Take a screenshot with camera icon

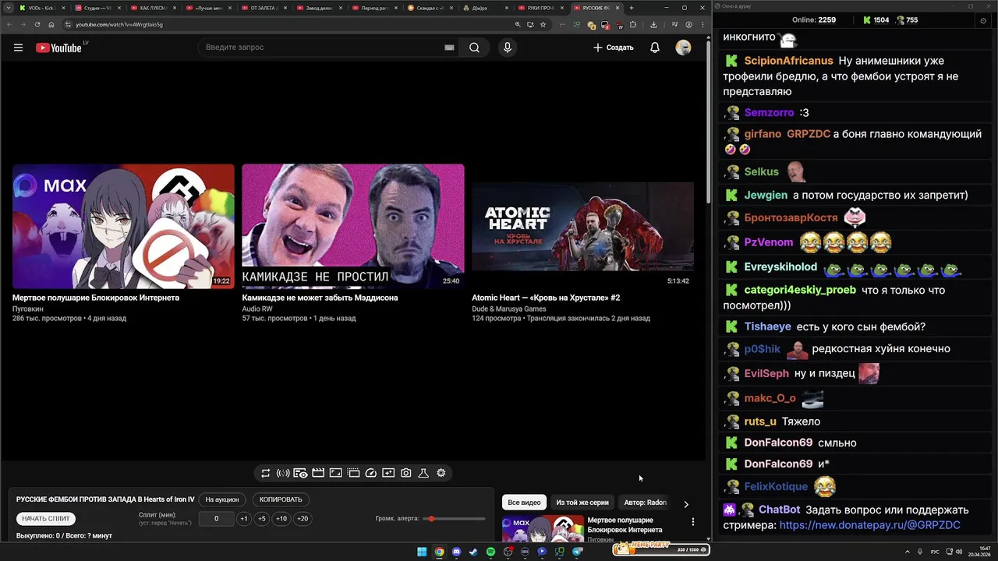pos(406,473)
